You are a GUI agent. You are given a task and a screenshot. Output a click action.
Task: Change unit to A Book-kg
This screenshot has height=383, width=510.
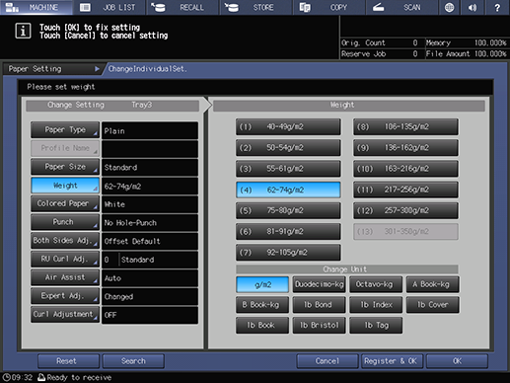click(432, 284)
